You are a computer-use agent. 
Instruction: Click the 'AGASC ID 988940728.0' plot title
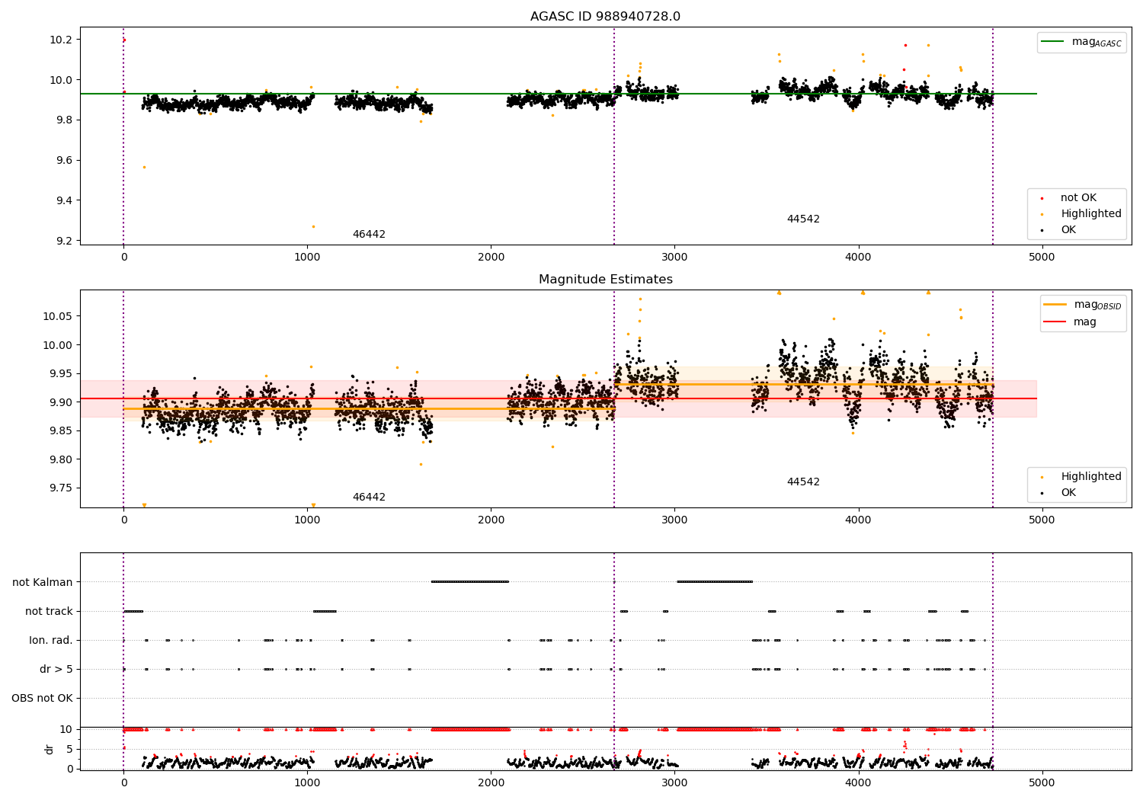pyautogui.click(x=606, y=17)
